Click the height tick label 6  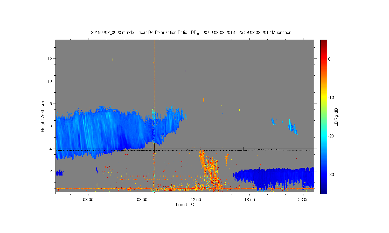(51, 126)
